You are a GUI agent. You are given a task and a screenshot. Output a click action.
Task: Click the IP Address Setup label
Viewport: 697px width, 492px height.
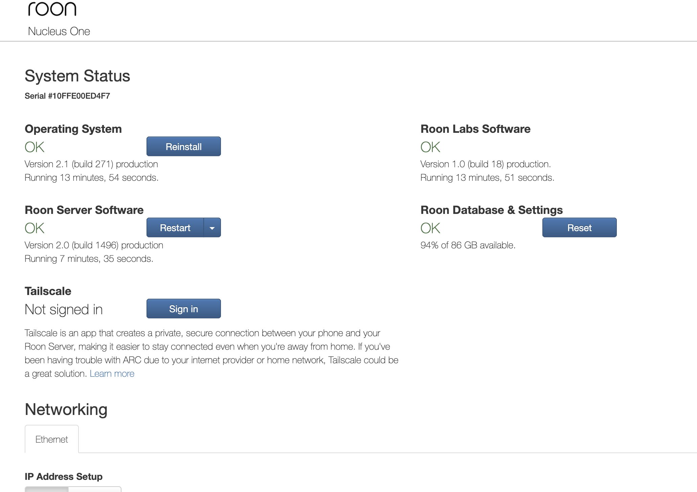pos(64,476)
